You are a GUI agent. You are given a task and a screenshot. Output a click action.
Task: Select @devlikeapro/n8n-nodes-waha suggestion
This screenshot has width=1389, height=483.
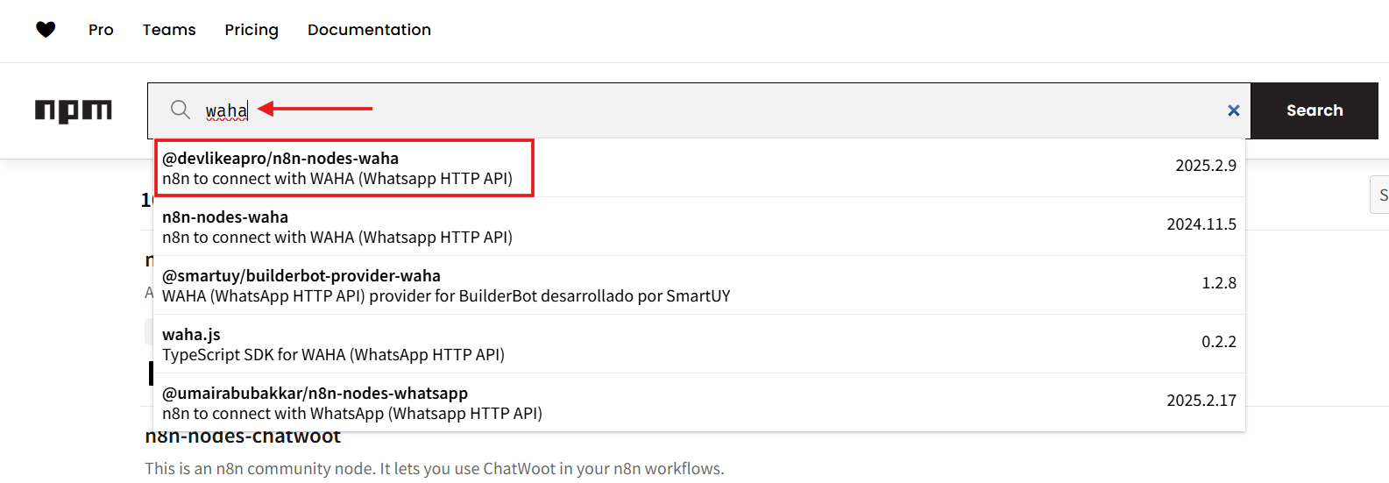coord(699,168)
